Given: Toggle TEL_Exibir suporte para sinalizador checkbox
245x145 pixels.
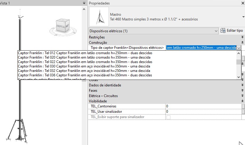Looking at the screenshot, I should [168, 117].
